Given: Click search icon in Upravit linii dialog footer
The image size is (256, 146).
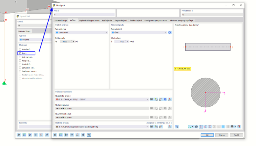Looking at the screenshot, I should (19, 135).
